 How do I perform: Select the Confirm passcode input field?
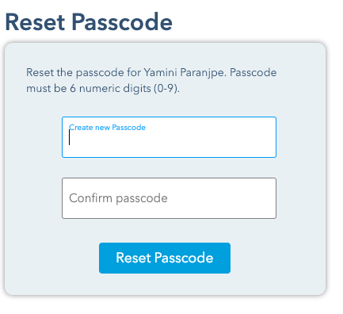tap(169, 198)
